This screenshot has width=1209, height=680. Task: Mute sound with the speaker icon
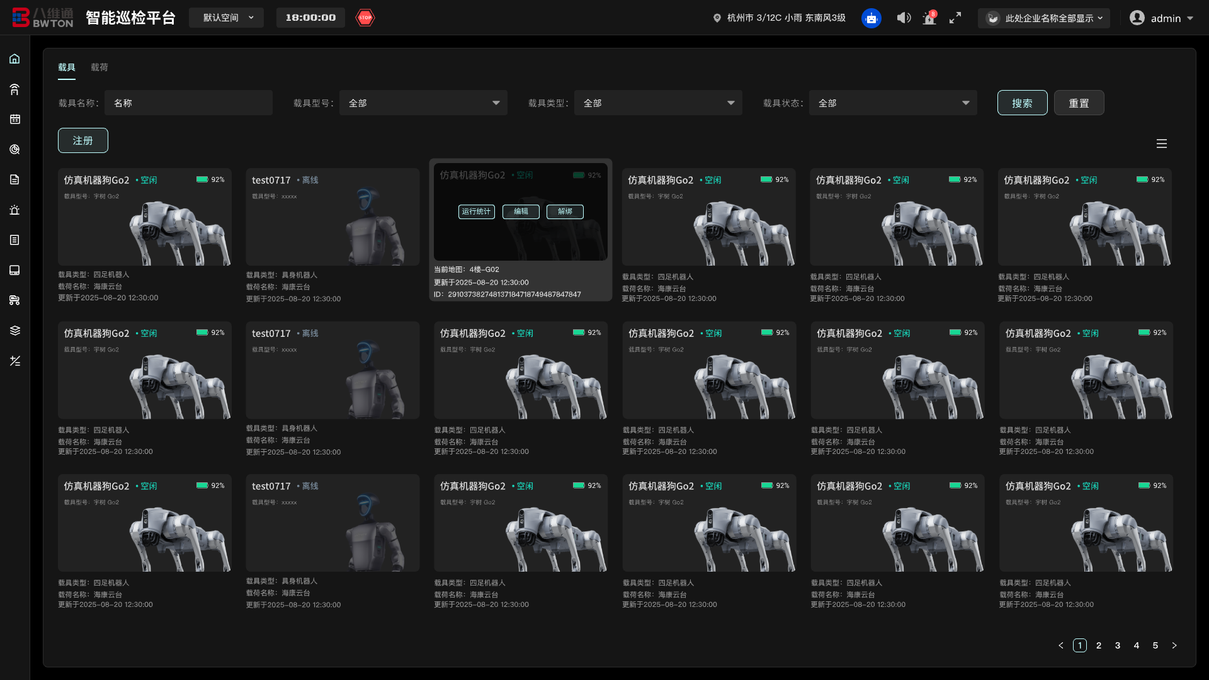[x=904, y=18]
